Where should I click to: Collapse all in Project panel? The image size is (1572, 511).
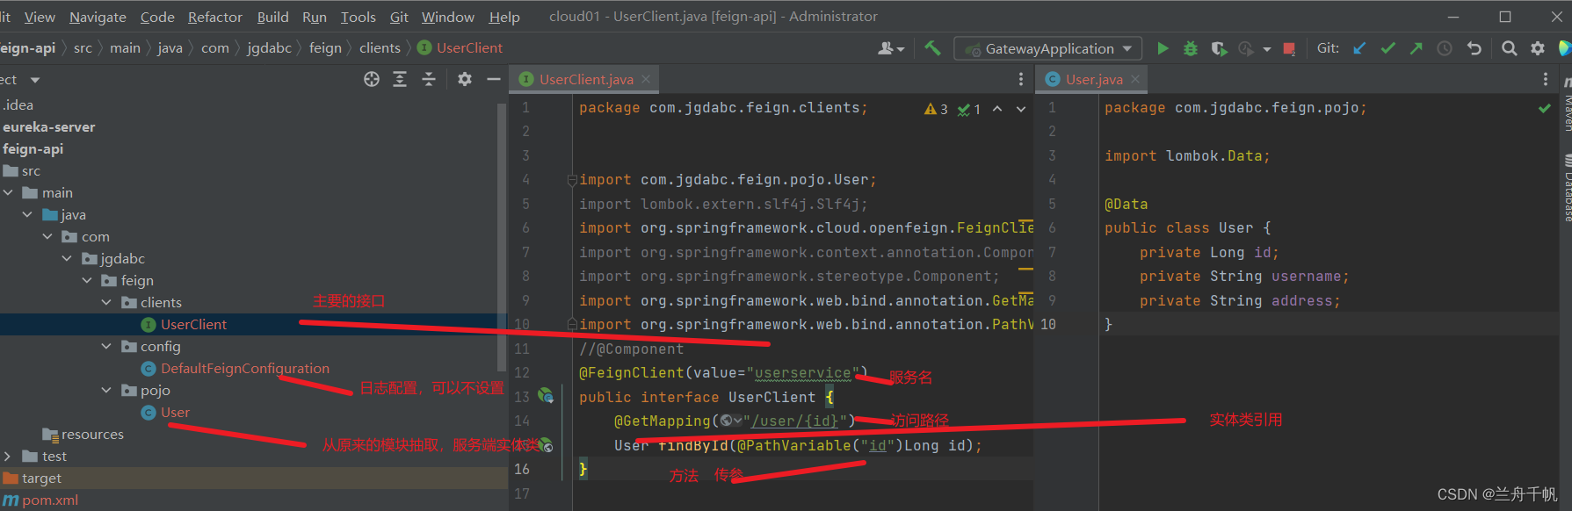(429, 79)
